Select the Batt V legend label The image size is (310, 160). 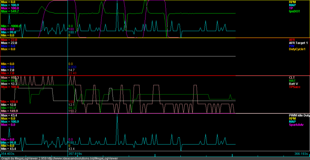point(294,84)
